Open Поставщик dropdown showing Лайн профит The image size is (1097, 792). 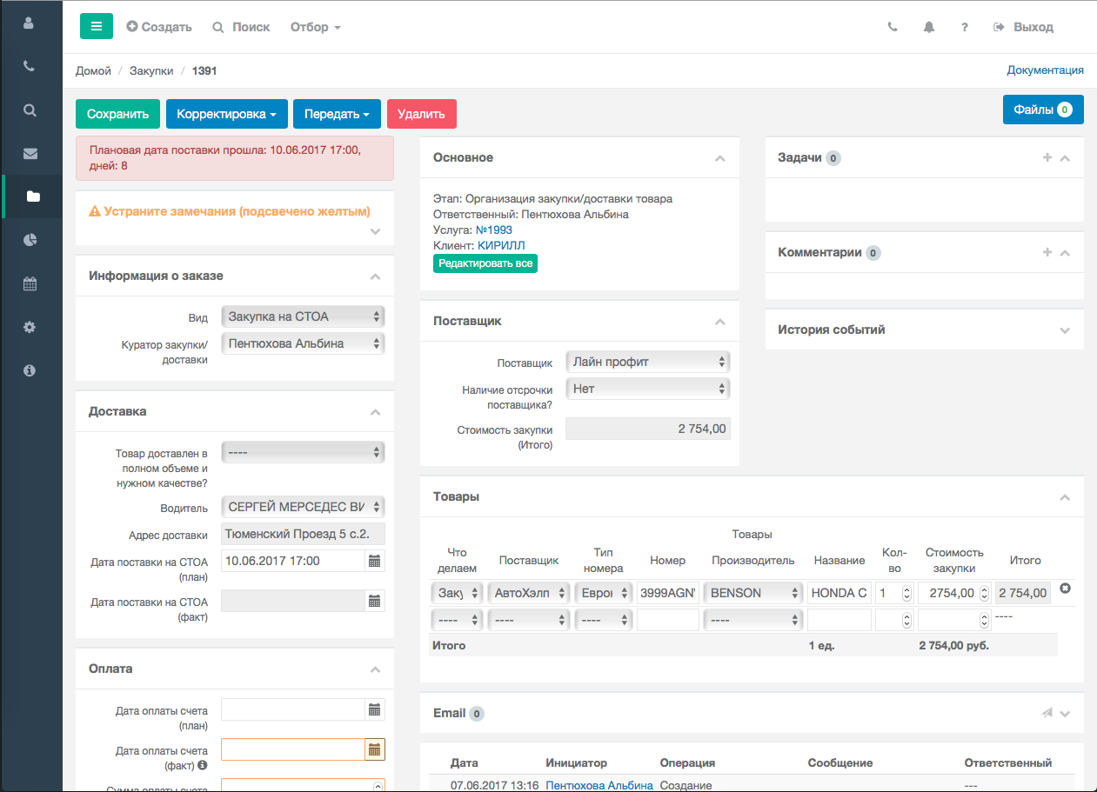(x=648, y=362)
